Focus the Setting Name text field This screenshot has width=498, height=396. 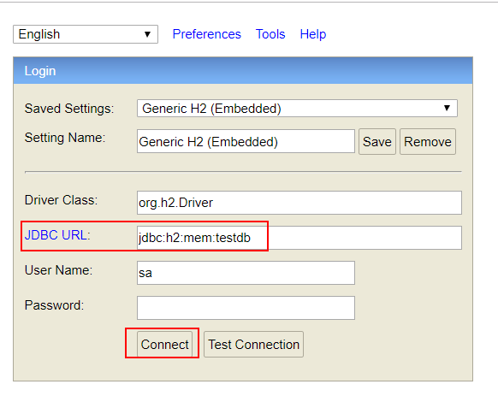246,141
